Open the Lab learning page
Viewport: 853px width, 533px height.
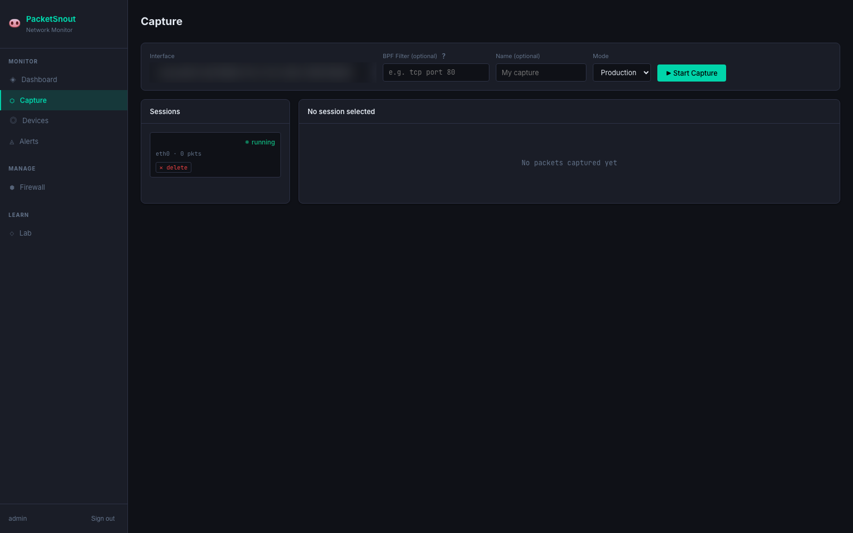click(63, 233)
